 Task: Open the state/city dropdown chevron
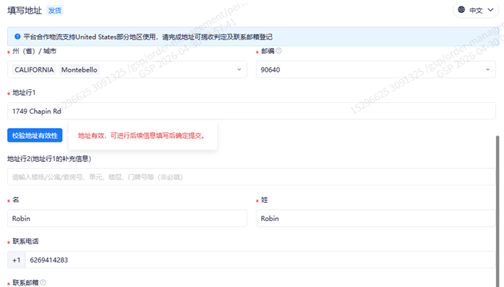point(239,70)
